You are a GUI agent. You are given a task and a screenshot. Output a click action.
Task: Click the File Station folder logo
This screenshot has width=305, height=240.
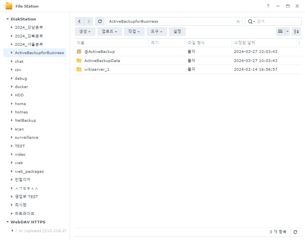pyautogui.click(x=9, y=6)
